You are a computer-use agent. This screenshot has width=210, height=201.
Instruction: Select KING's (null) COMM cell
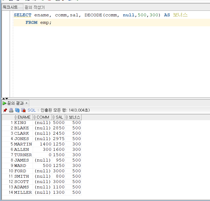click(42, 123)
